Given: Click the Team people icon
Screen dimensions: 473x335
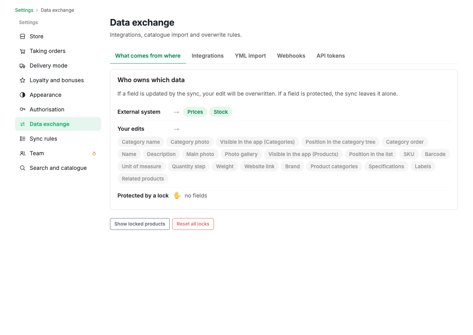Looking at the screenshot, I should [23, 153].
